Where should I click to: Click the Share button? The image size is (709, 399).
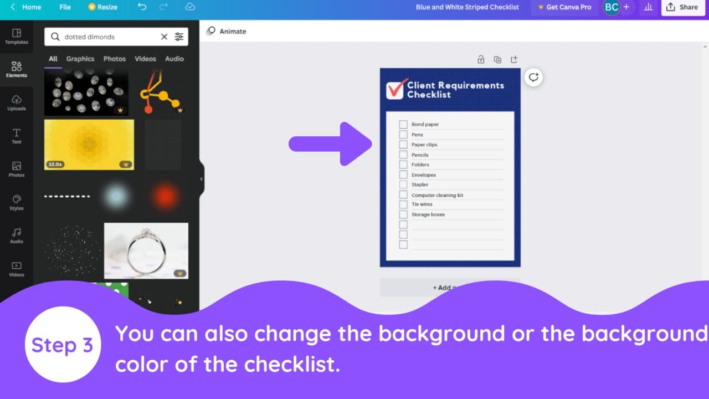683,7
